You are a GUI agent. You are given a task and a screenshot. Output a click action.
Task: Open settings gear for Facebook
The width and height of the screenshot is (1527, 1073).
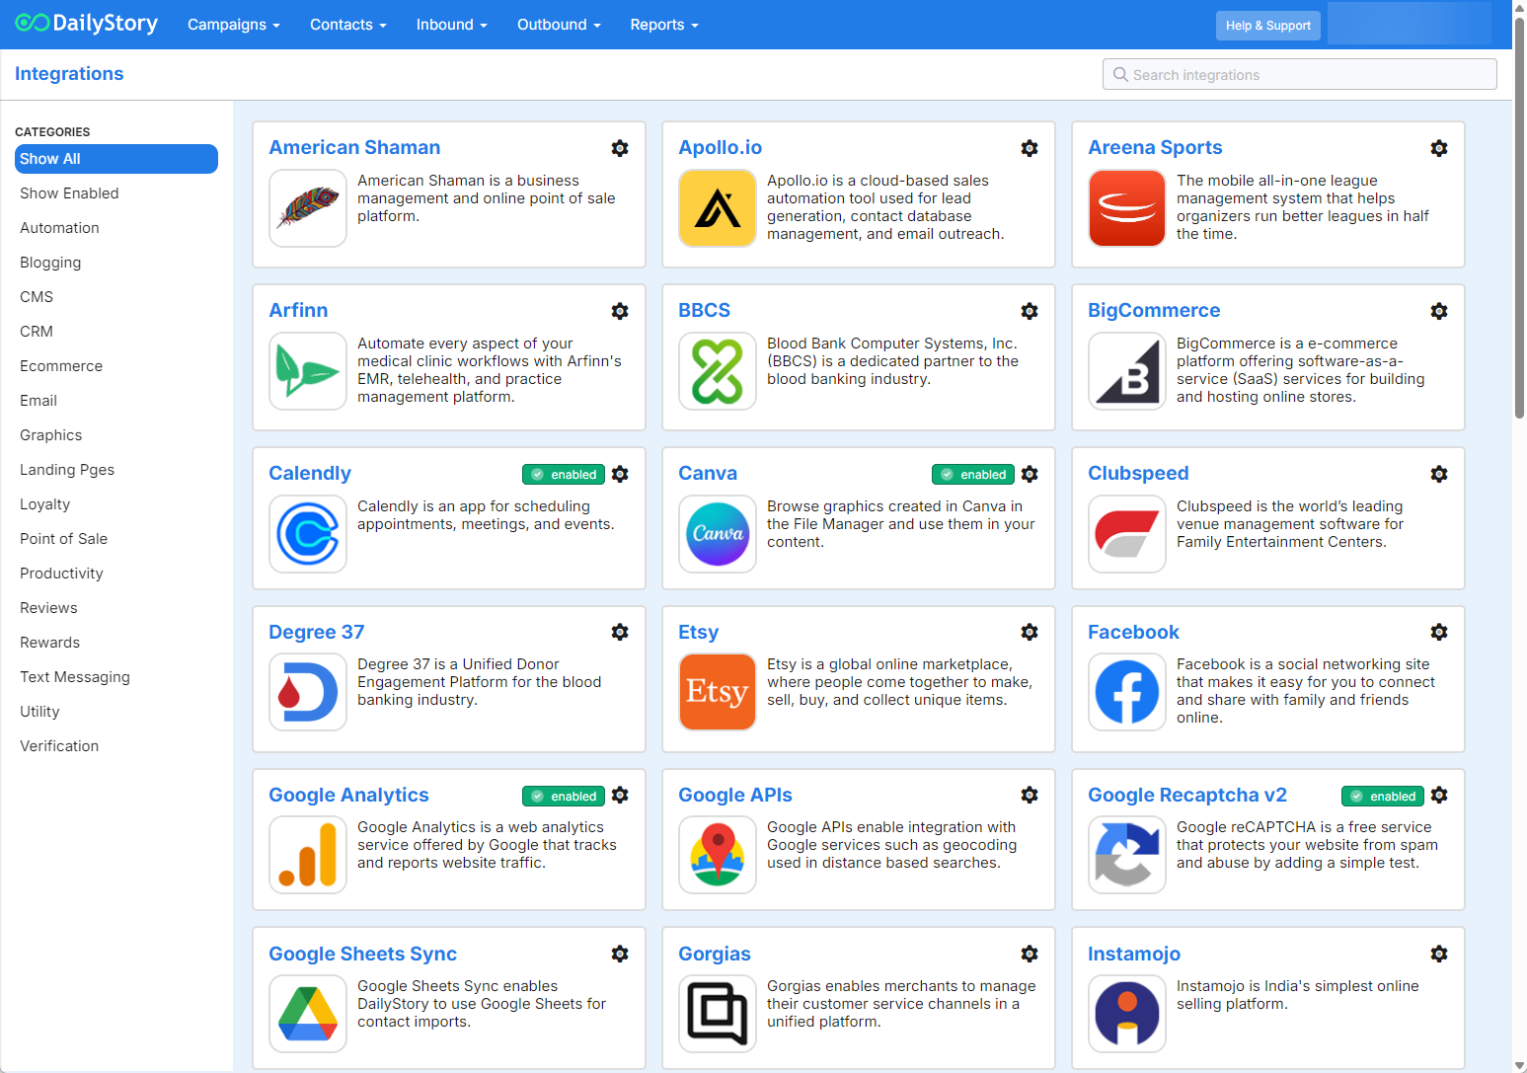pos(1439,632)
